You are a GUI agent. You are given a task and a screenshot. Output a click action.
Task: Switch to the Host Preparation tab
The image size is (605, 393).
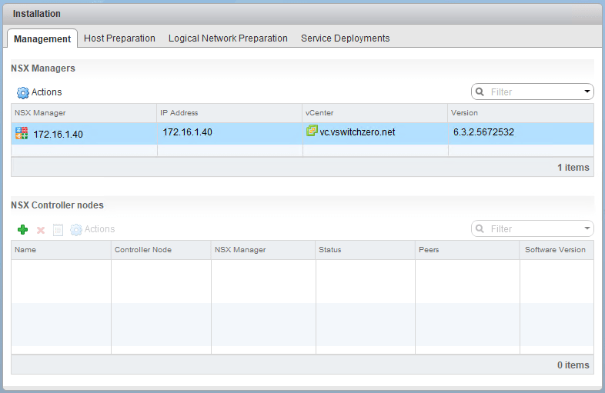point(119,38)
